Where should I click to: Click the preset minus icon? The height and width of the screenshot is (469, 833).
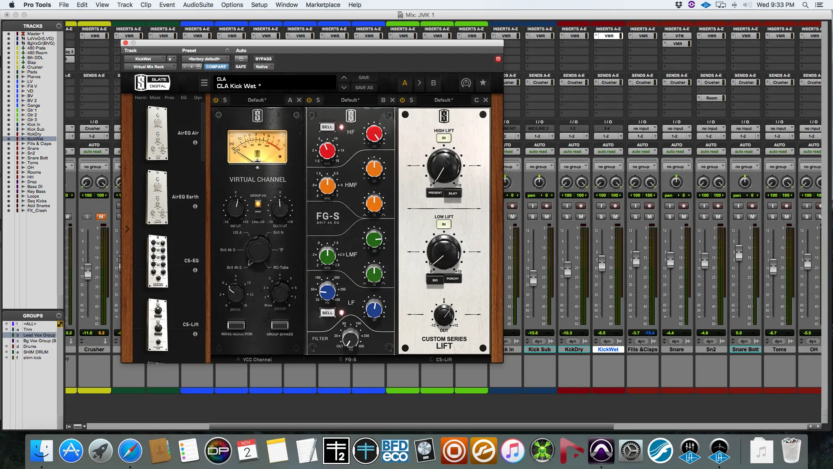point(185,67)
